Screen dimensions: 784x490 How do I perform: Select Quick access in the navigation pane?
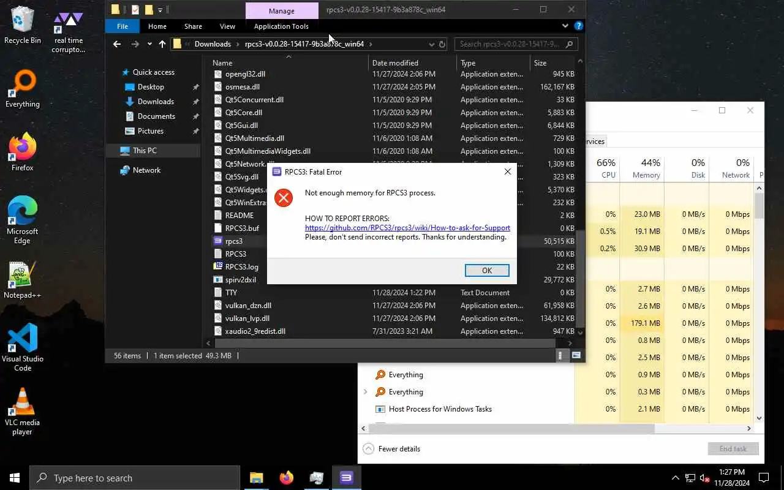pyautogui.click(x=153, y=72)
